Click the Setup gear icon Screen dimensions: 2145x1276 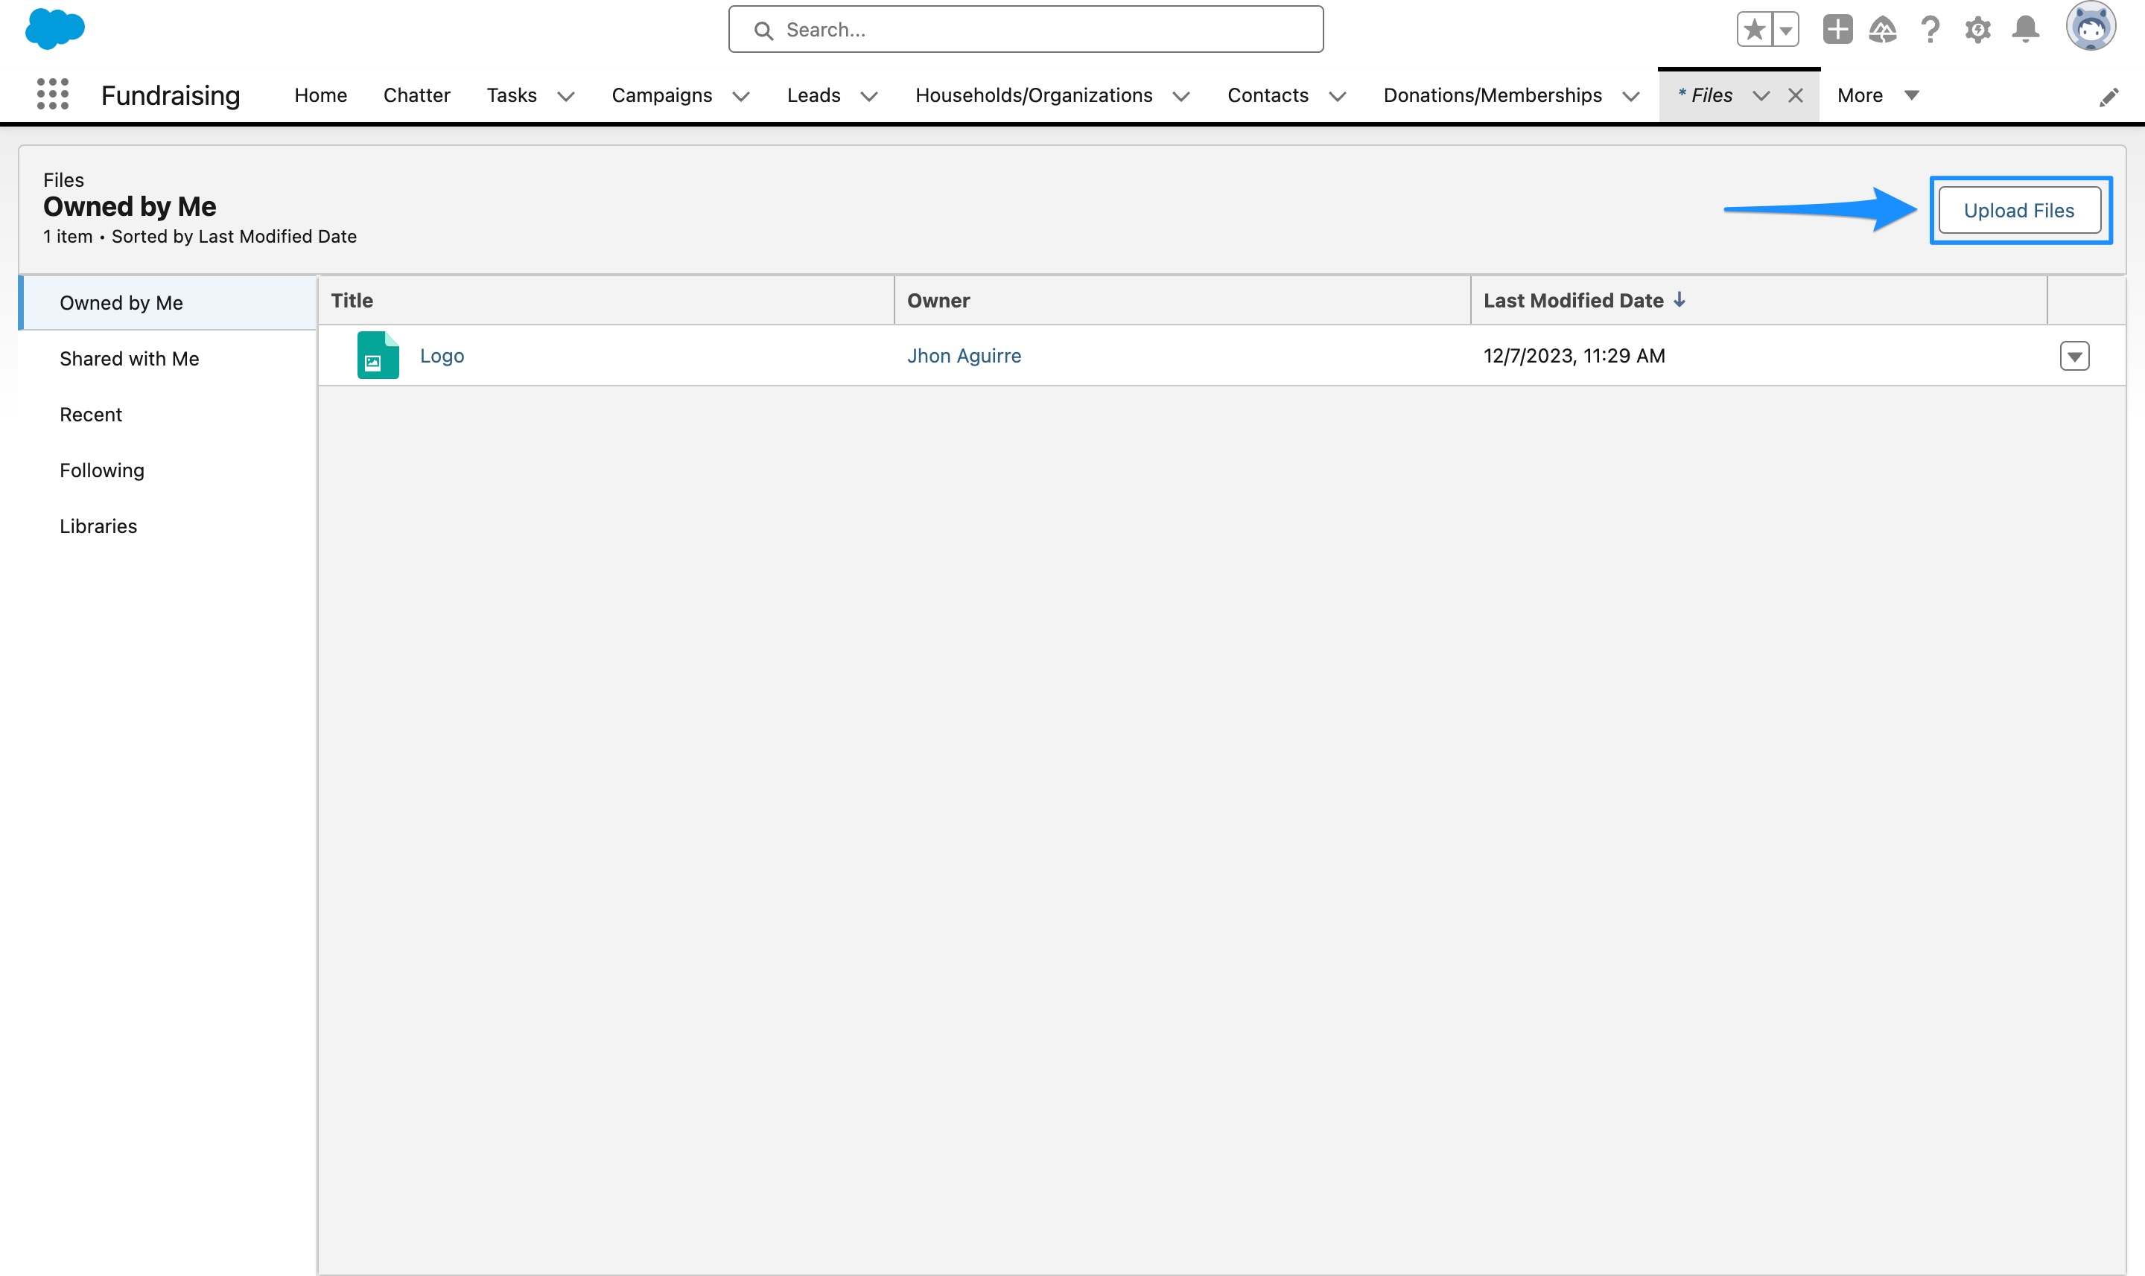pos(1977,28)
